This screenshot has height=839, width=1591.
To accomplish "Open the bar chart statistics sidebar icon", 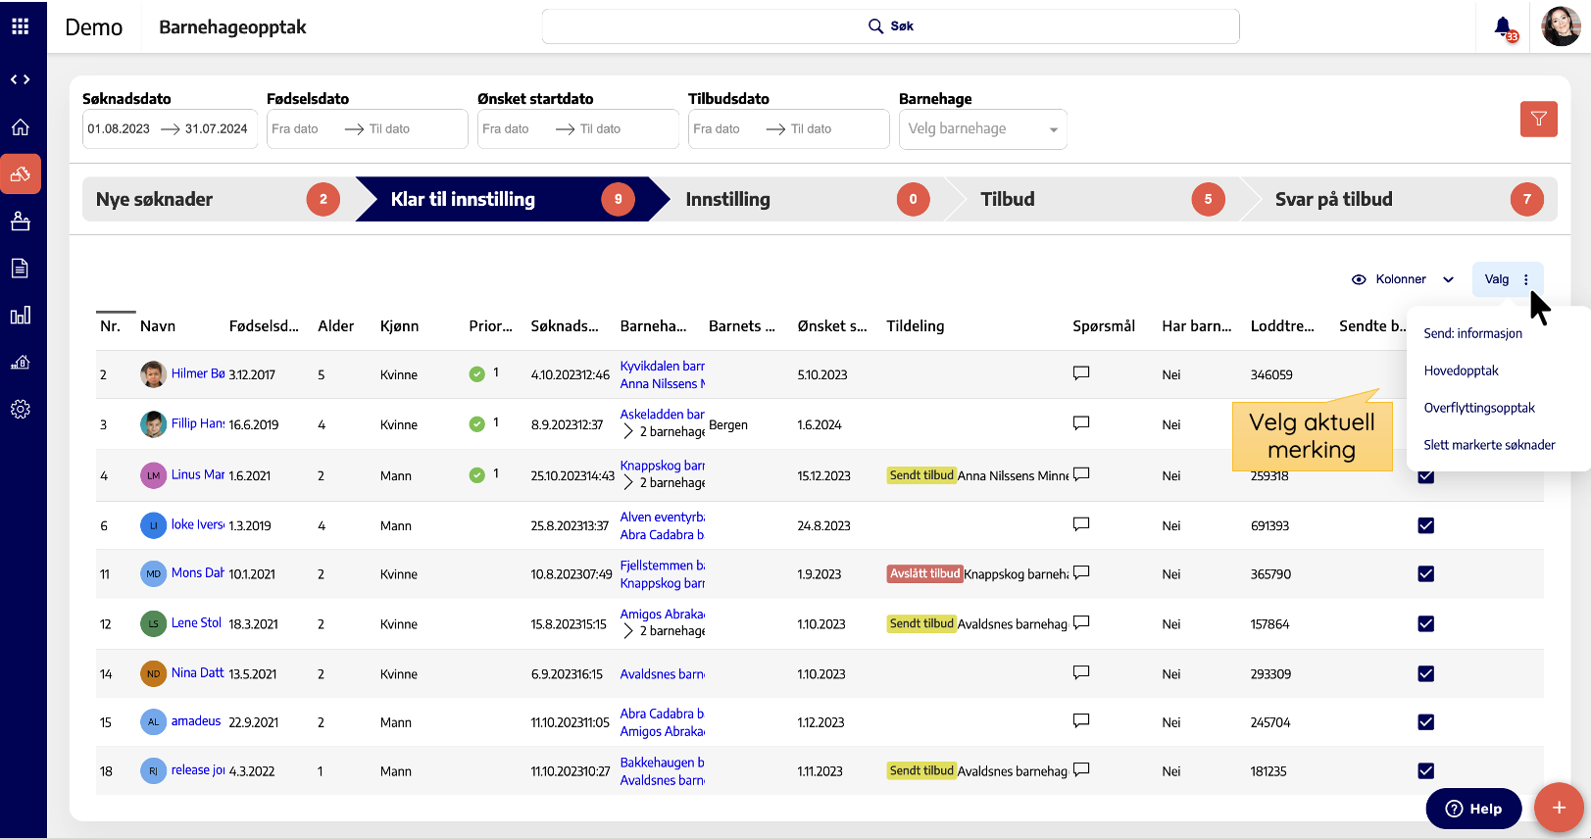I will point(21,315).
